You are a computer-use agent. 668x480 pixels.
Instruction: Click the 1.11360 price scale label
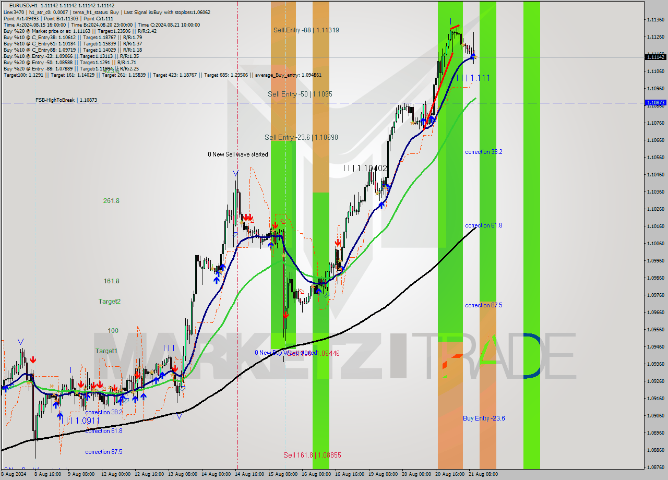pos(655,20)
